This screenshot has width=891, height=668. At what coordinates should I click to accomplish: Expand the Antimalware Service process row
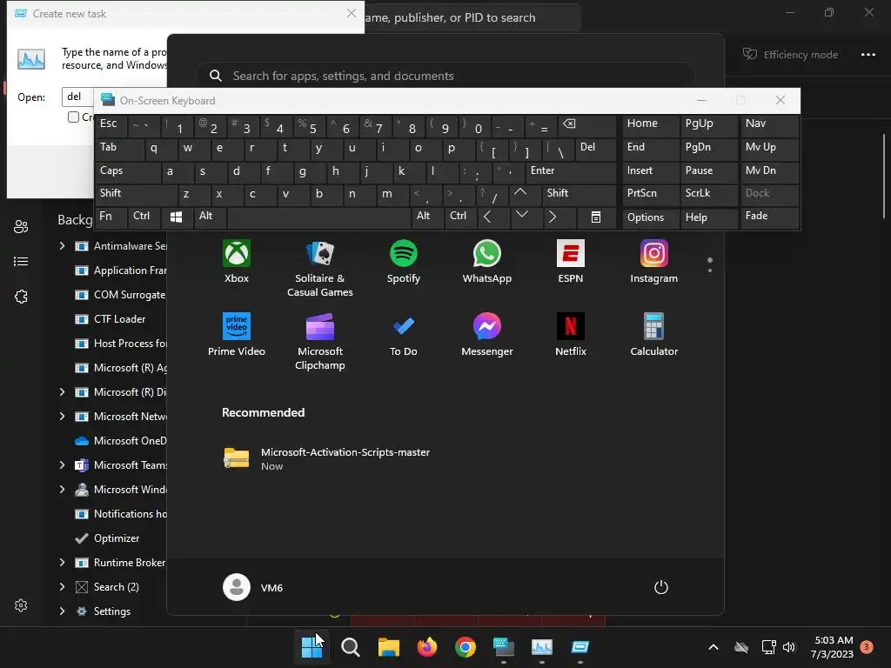(62, 246)
